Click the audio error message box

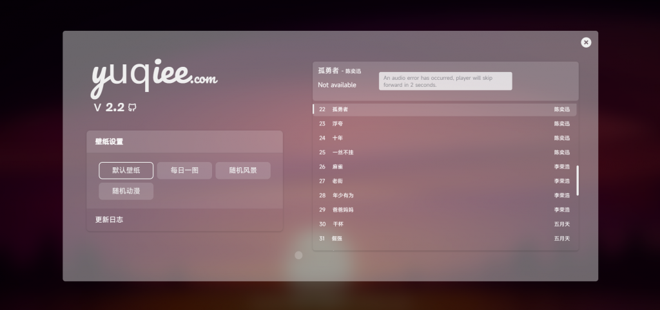pyautogui.click(x=445, y=81)
